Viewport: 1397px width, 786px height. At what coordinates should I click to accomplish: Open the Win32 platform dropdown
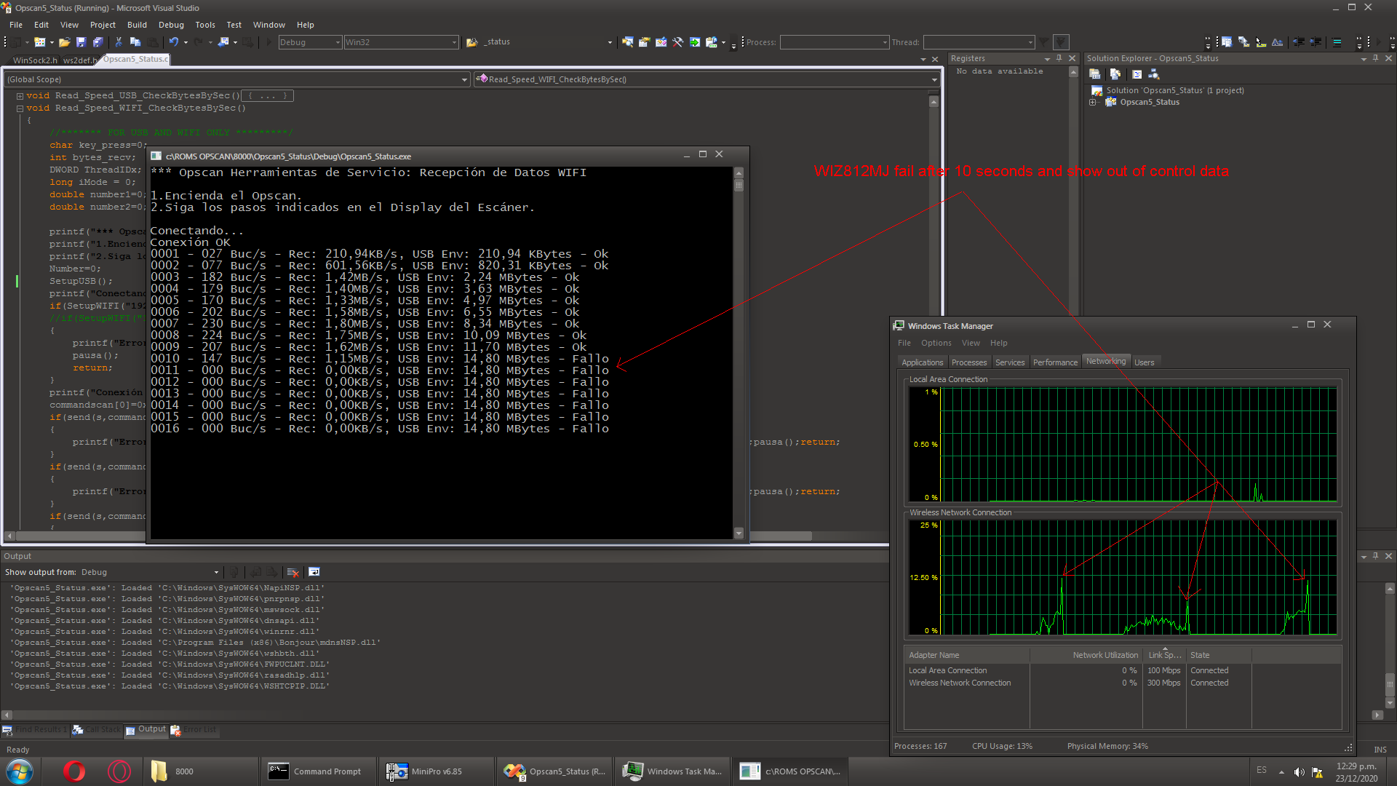click(x=401, y=42)
